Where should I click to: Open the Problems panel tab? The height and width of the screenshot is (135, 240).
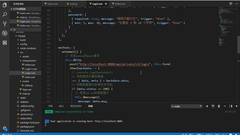(x=50, y=106)
